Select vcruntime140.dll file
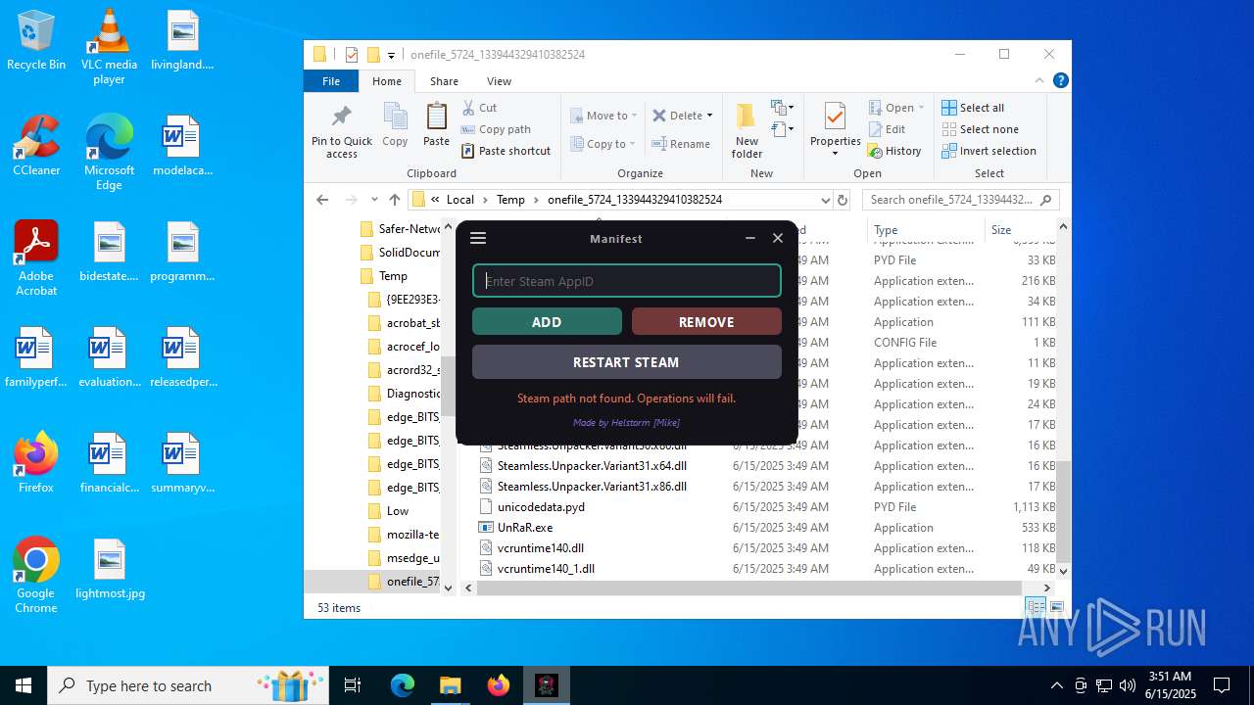 540,548
